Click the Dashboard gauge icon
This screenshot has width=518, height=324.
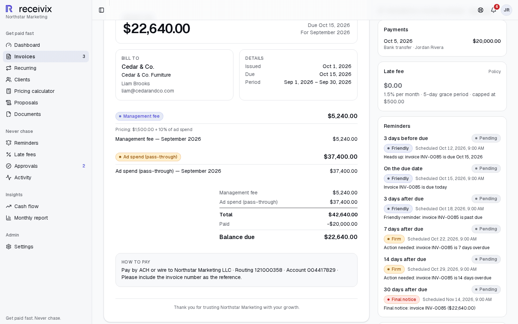coord(9,45)
